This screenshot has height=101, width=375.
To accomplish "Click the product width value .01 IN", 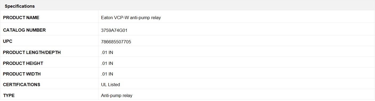I will [107, 74].
